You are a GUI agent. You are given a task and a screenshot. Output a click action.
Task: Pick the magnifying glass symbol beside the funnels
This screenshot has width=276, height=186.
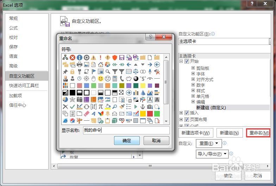tap(108, 72)
